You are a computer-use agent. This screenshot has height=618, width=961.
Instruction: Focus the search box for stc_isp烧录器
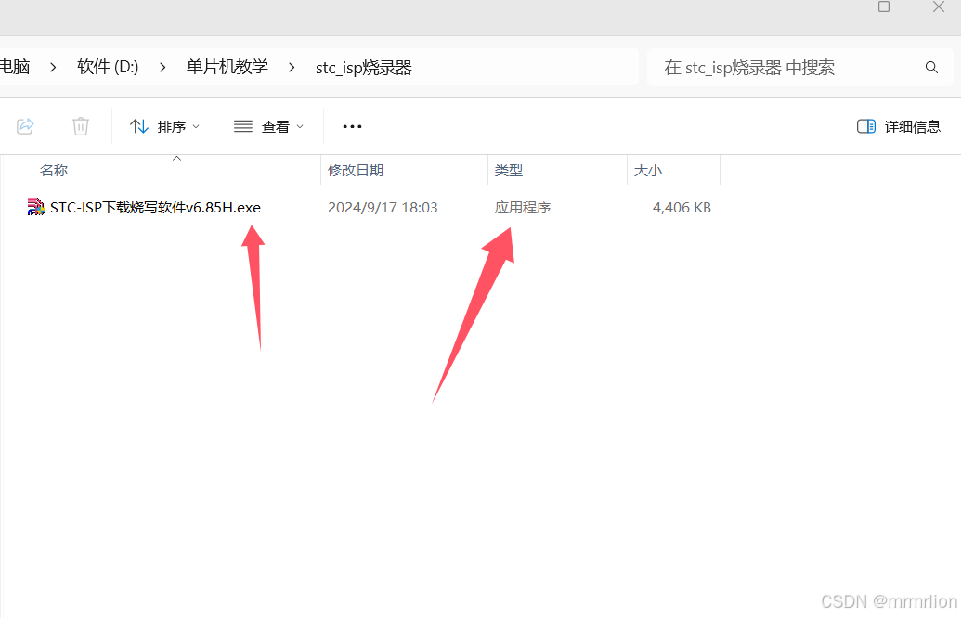(799, 68)
